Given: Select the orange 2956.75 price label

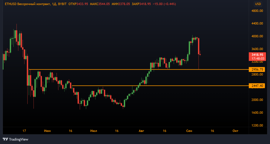Looking at the screenshot, I should point(257,70).
